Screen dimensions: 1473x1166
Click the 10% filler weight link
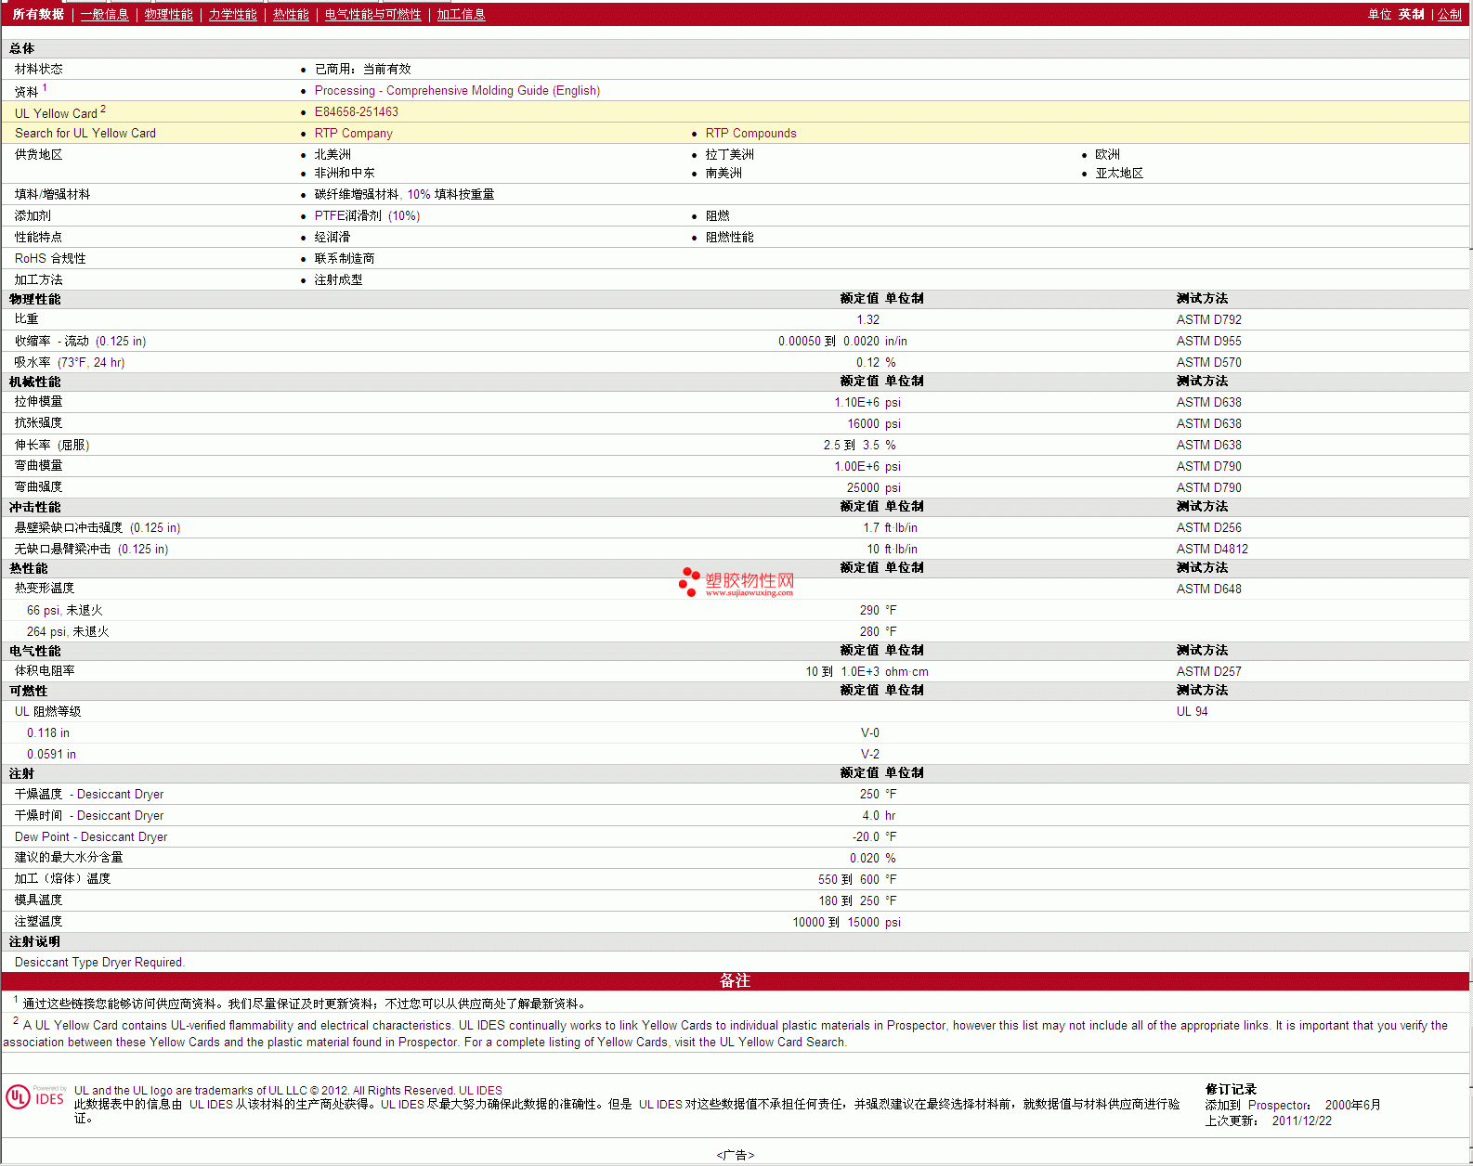coord(450,194)
